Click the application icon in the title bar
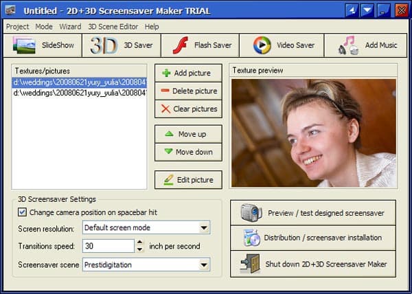The image size is (412, 294). click(x=10, y=10)
